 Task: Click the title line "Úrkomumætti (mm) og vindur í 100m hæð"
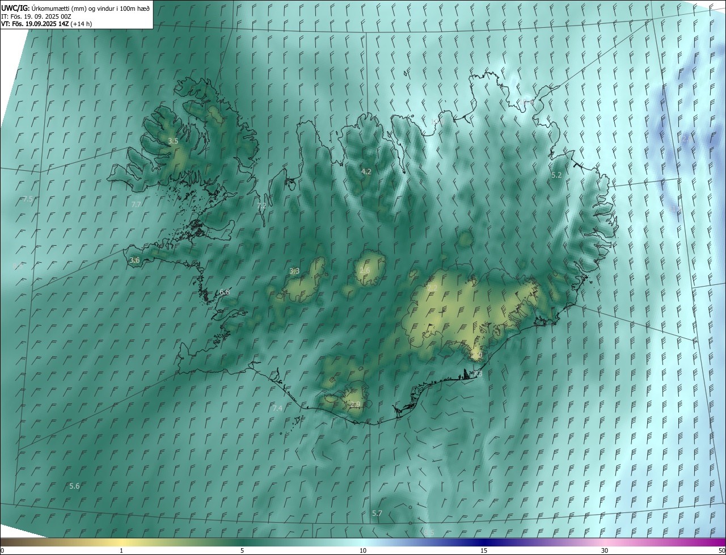click(90, 8)
